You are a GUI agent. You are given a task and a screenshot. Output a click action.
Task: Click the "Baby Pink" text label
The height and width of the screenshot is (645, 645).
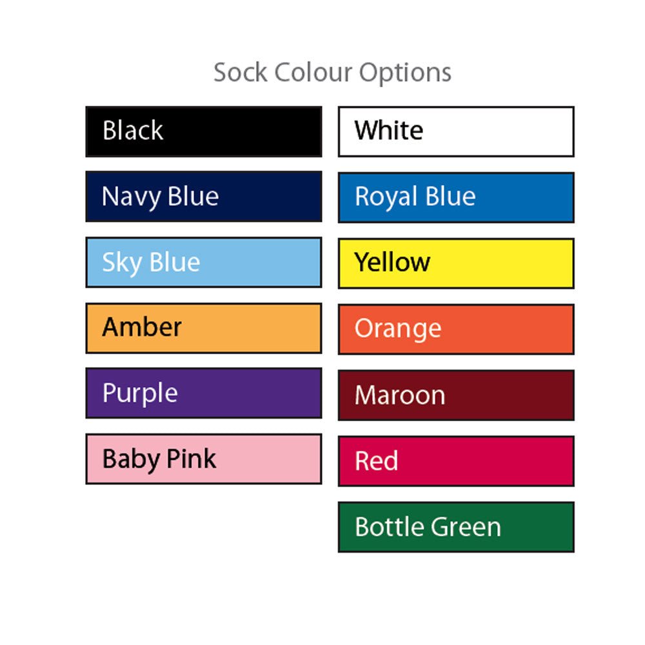click(x=159, y=459)
